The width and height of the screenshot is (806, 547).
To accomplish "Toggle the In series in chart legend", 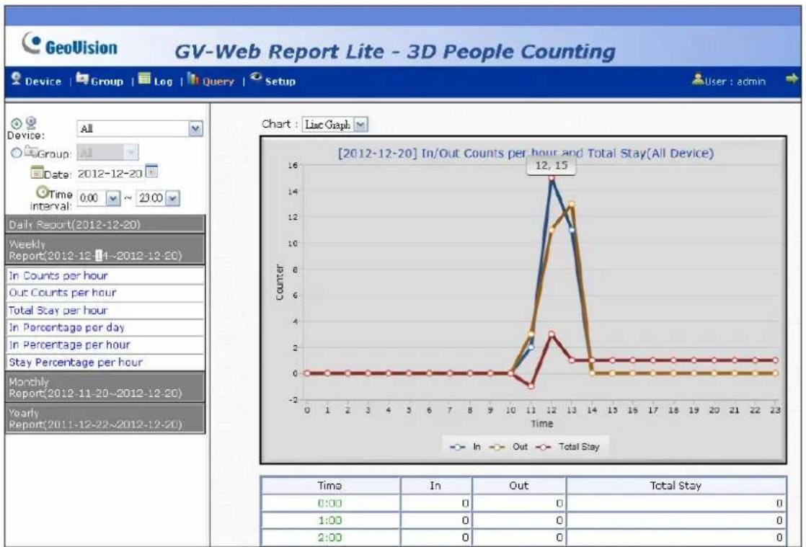I will coord(465,447).
